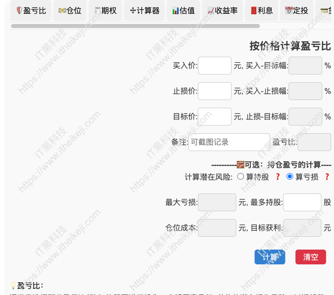
Task: Click the 目标获利 field
Action: click(x=302, y=228)
